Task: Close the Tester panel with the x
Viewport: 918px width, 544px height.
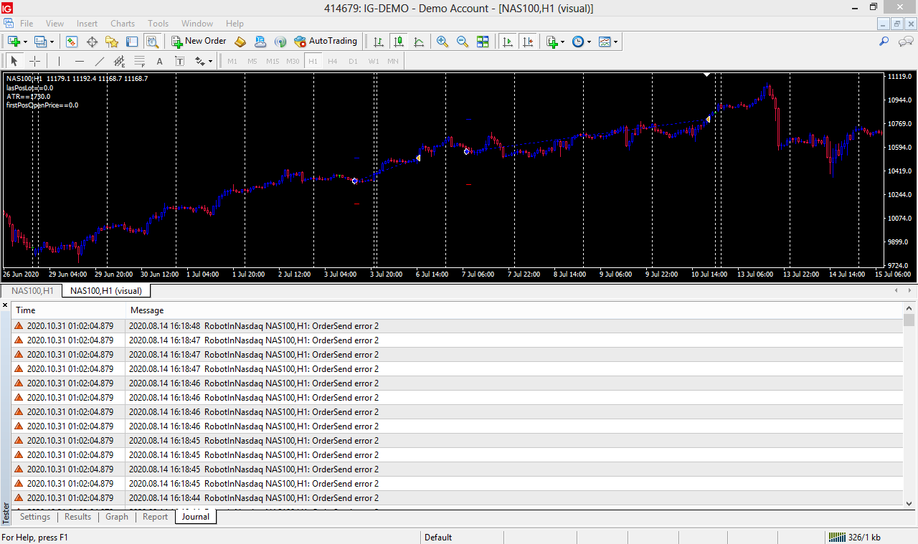Action: click(5, 305)
